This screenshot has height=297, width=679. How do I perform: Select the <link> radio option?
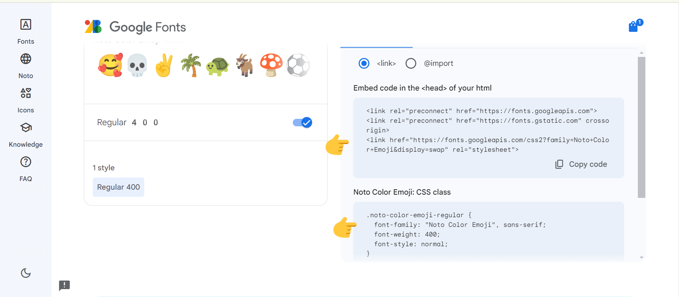(x=364, y=63)
